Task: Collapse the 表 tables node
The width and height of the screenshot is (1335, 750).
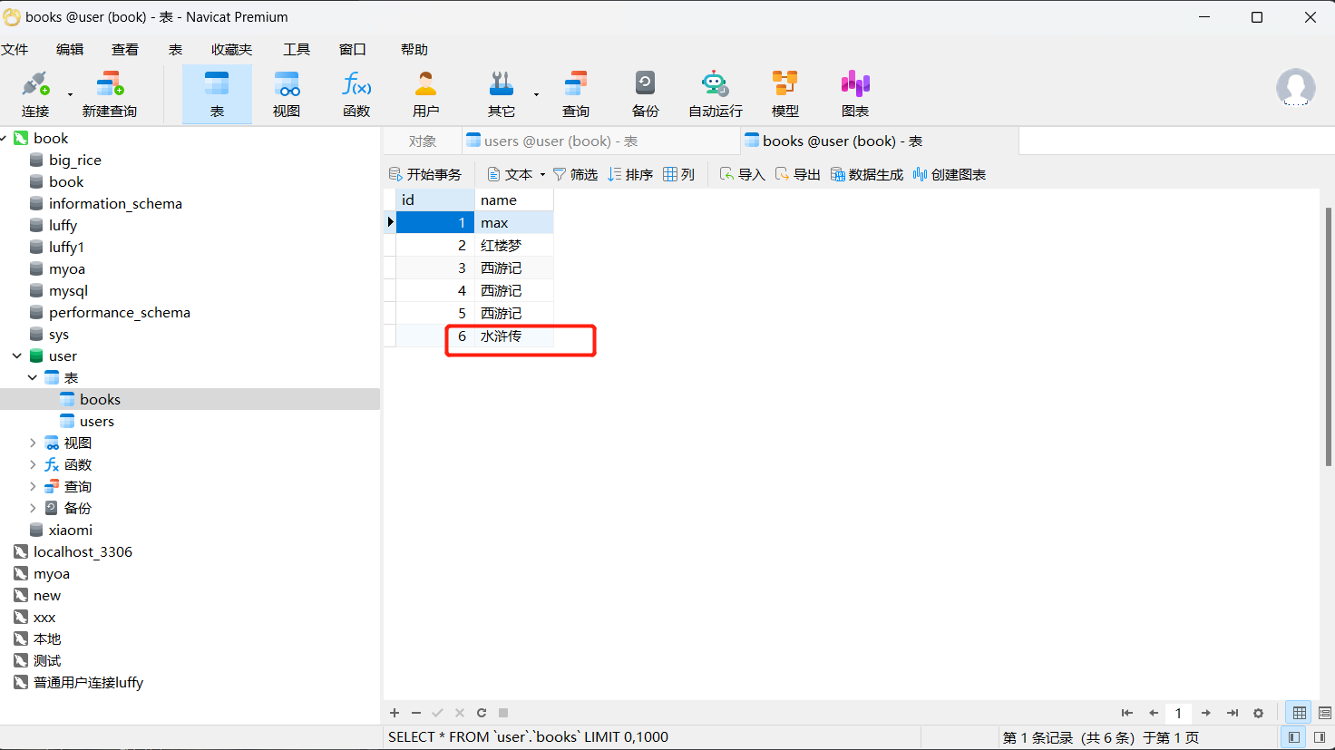Action: pos(33,377)
